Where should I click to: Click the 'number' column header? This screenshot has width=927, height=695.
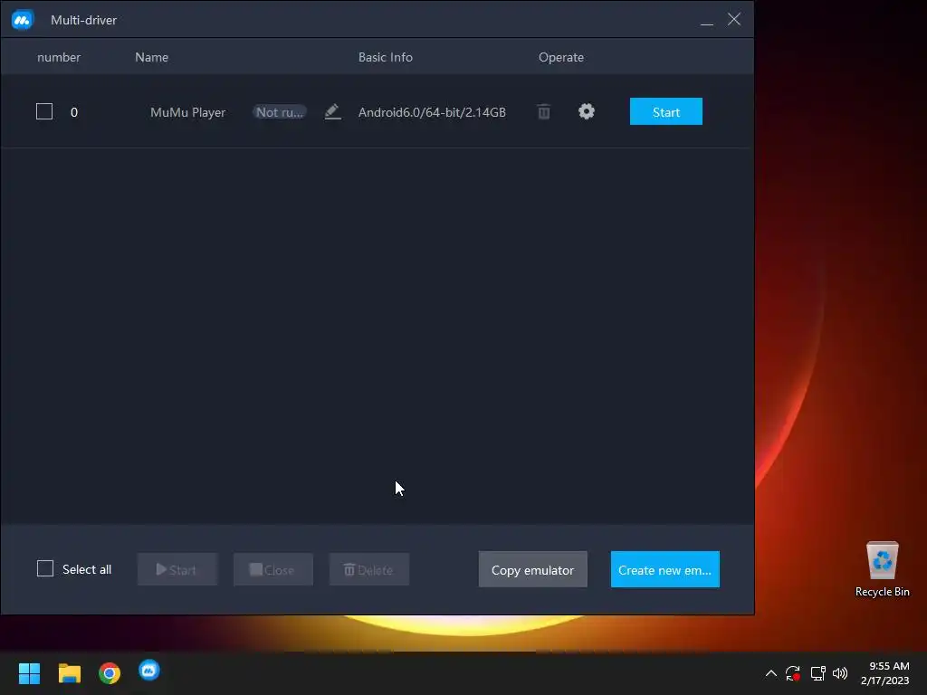[x=59, y=57]
